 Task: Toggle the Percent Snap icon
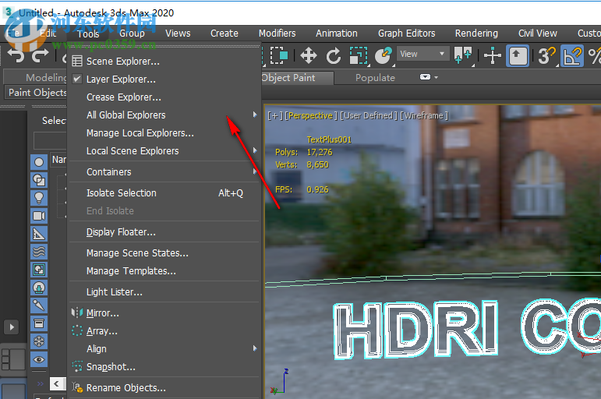click(x=594, y=55)
